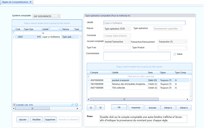Screen dimensions: 204x128
Task: Click the Ajouter button
Action: (x=23, y=119)
